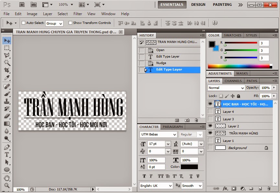Select the Clone Stamp tool
Image resolution: width=280 pixels, height=193 pixels.
pos(7,101)
